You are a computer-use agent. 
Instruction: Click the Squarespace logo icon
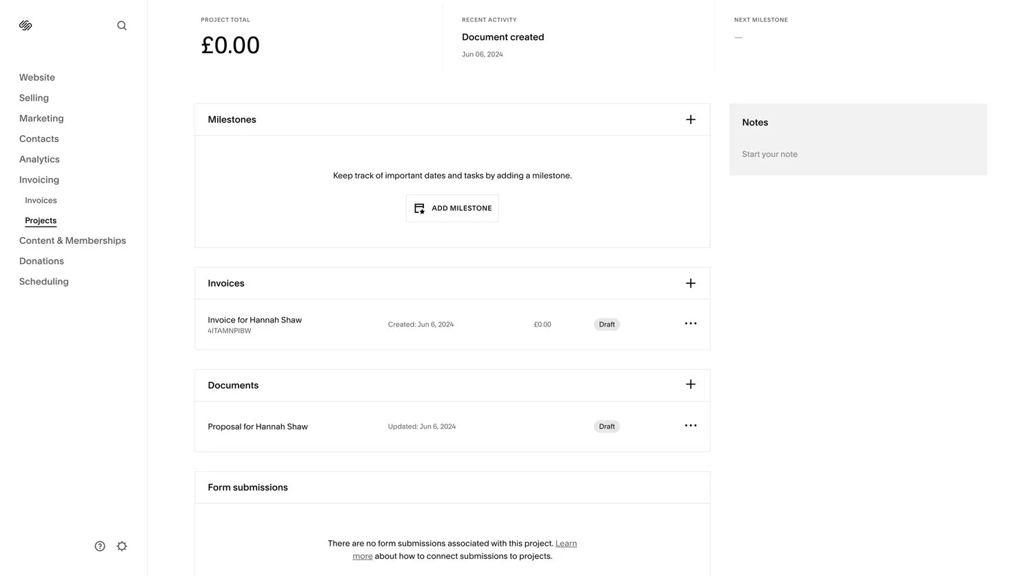[x=26, y=25]
